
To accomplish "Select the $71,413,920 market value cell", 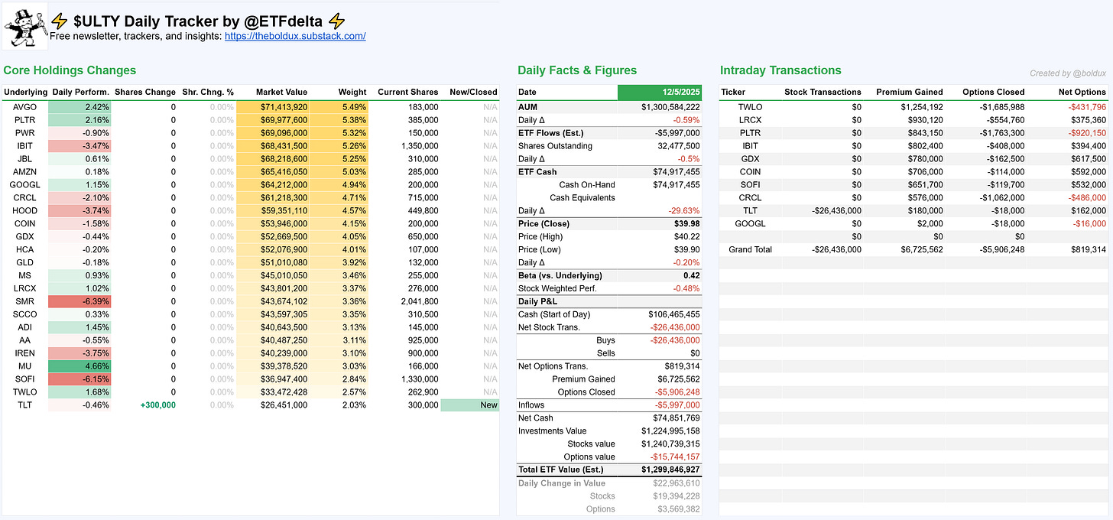I will [273, 107].
